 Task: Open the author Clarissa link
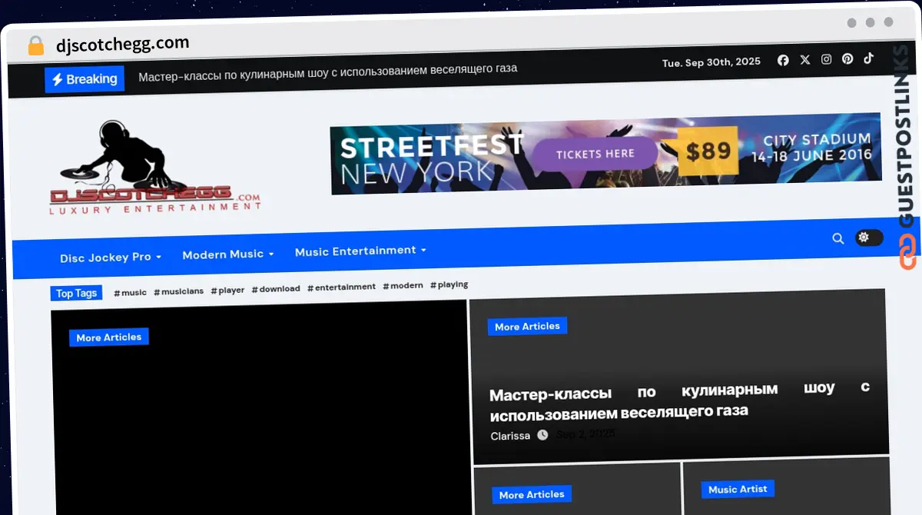[x=510, y=436]
